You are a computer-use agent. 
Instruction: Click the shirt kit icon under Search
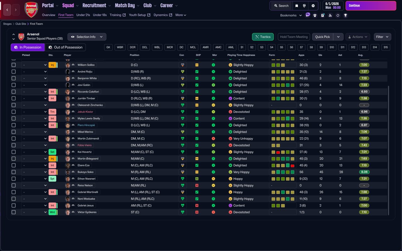315,15
